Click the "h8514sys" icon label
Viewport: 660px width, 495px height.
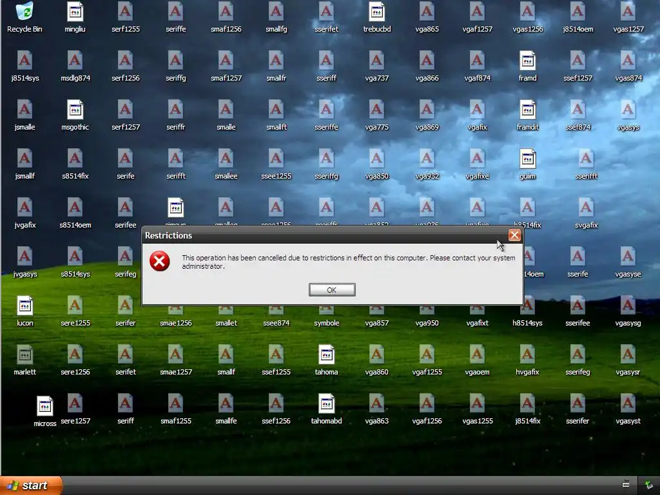(527, 323)
